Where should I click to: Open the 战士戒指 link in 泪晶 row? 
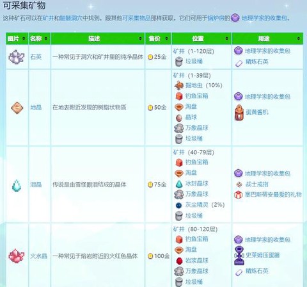pos(257,184)
